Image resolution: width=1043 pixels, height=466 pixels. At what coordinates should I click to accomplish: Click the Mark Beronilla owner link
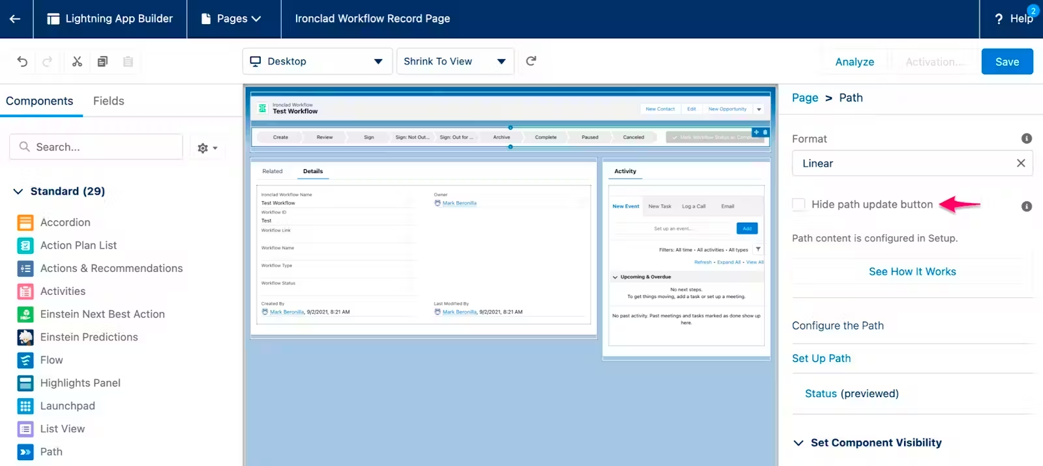click(460, 203)
